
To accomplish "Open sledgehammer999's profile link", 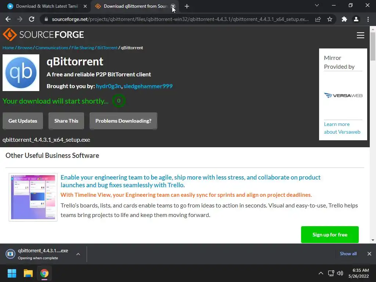I will click(x=148, y=86).
